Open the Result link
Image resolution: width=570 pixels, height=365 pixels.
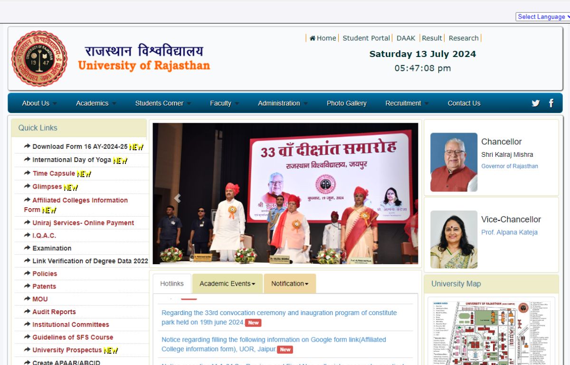[432, 38]
